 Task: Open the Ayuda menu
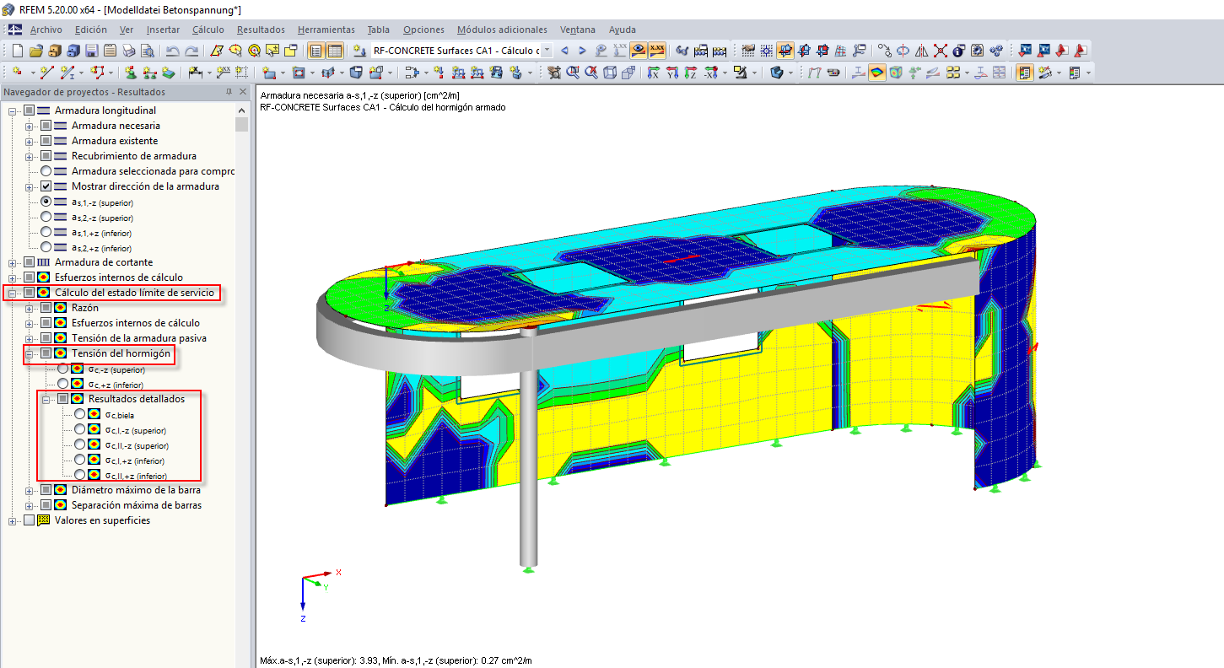coord(623,30)
